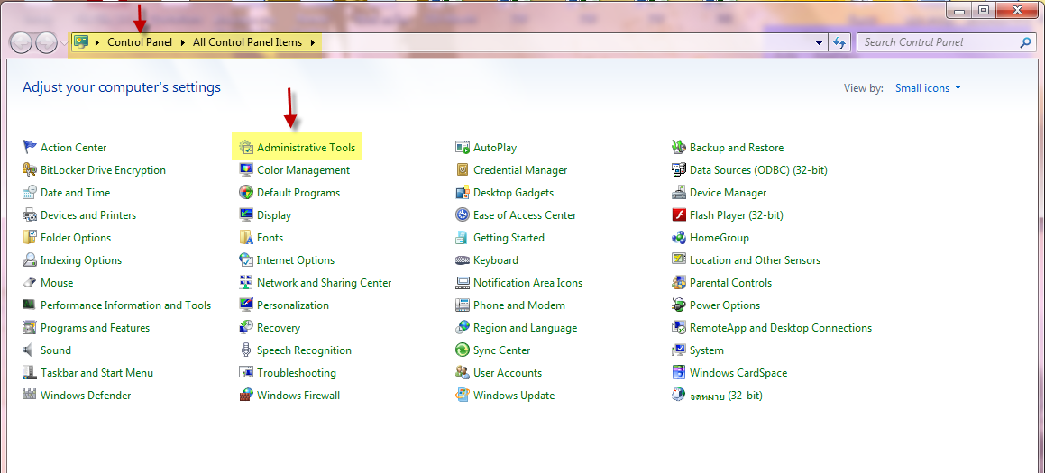Viewport: 1045px width, 473px height.
Task: Go forward with the Forward button
Action: click(x=46, y=43)
